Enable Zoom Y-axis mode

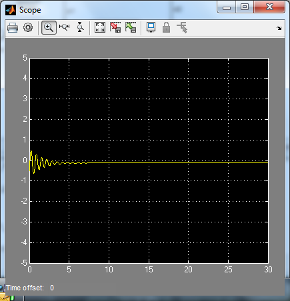pyautogui.click(x=80, y=27)
